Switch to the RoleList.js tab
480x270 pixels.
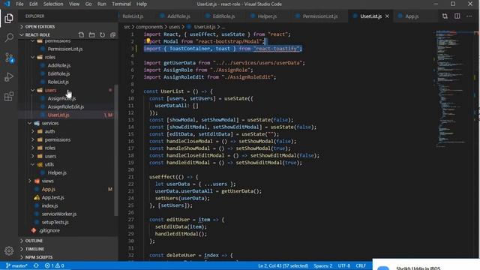(x=133, y=16)
